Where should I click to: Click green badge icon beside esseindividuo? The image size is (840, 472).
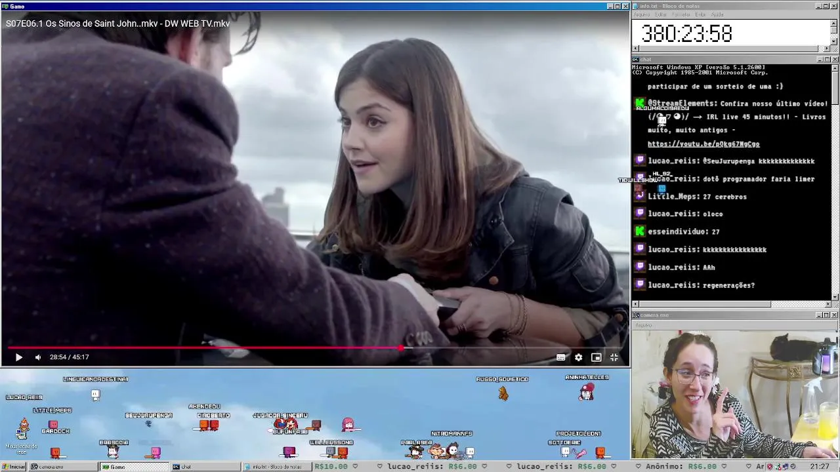pyautogui.click(x=640, y=231)
